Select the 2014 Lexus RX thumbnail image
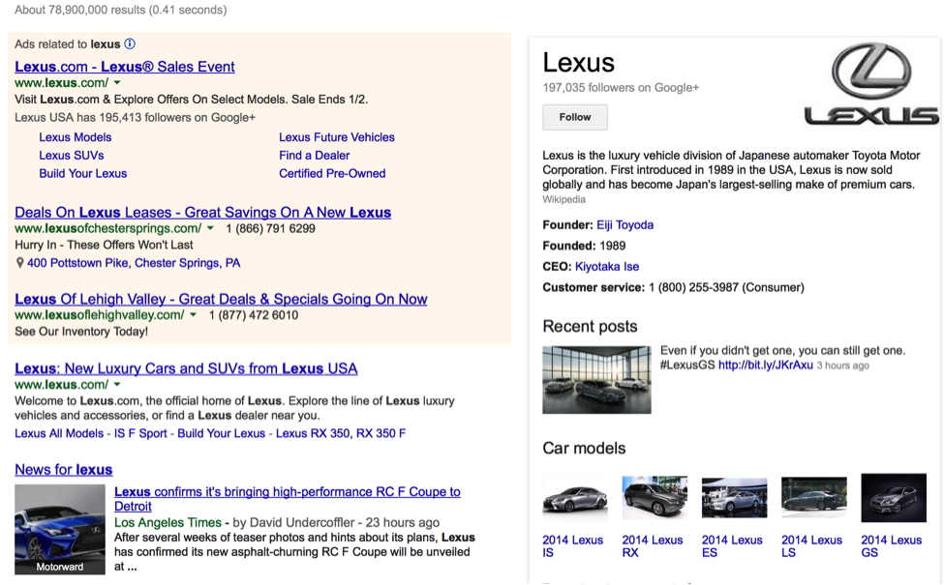This screenshot has height=585, width=944. pyautogui.click(x=655, y=499)
